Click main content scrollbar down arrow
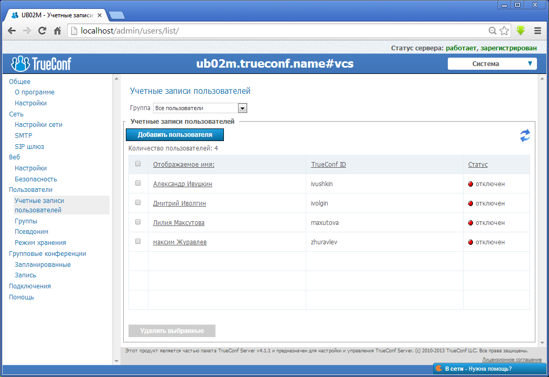Image resolution: width=549 pixels, height=377 pixels. [542, 343]
